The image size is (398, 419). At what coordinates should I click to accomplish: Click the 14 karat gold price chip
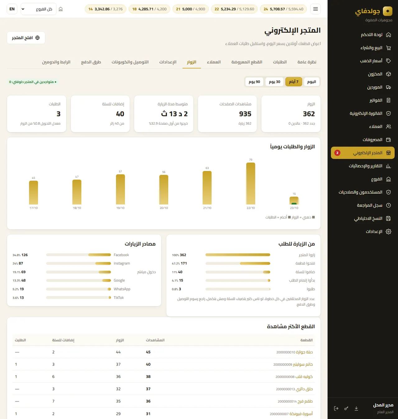(x=105, y=9)
